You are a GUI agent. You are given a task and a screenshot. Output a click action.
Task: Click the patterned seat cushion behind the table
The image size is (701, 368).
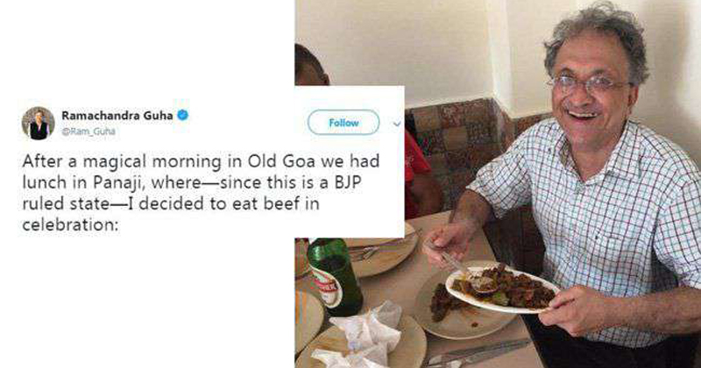click(456, 143)
